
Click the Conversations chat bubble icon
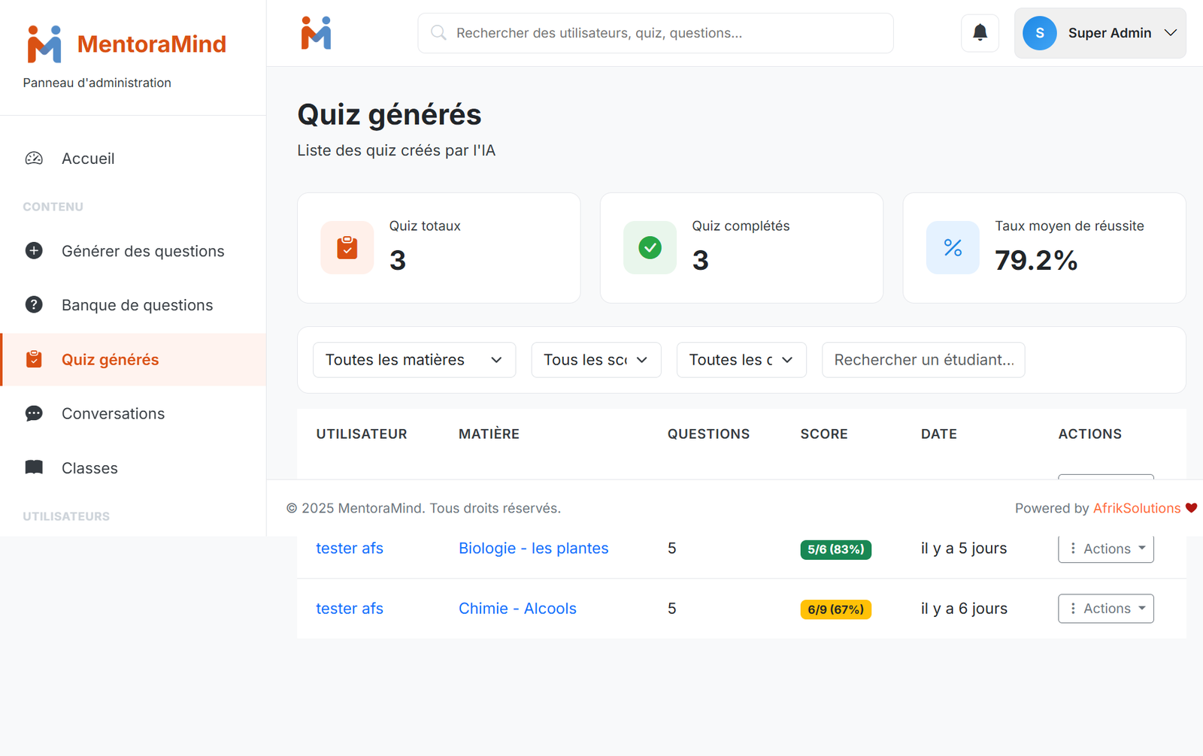click(x=34, y=413)
